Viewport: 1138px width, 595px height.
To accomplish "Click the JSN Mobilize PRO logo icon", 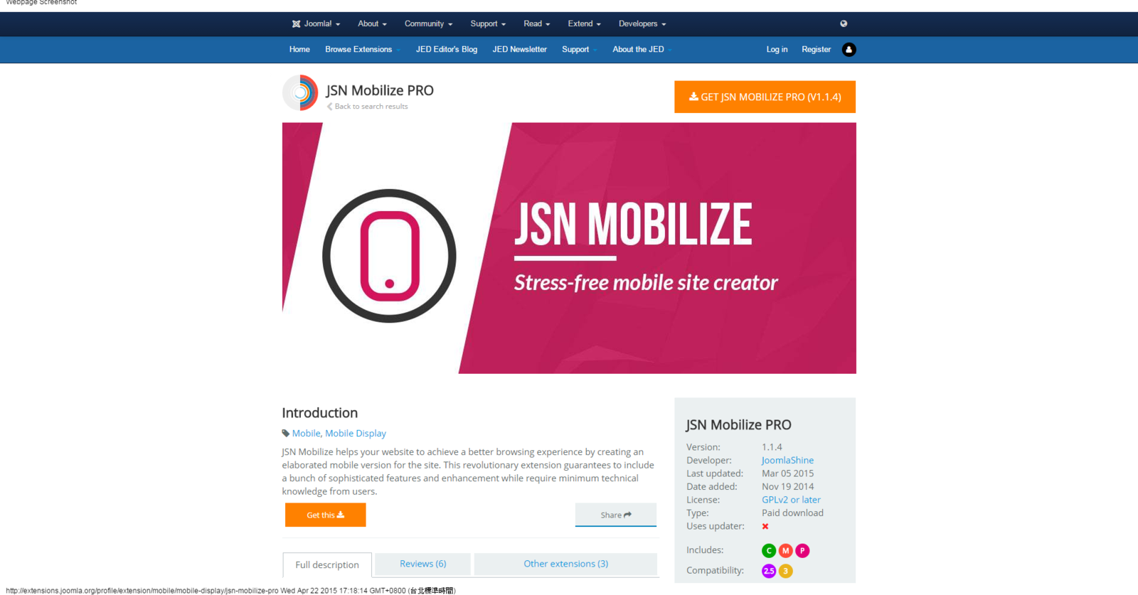I will pos(301,92).
